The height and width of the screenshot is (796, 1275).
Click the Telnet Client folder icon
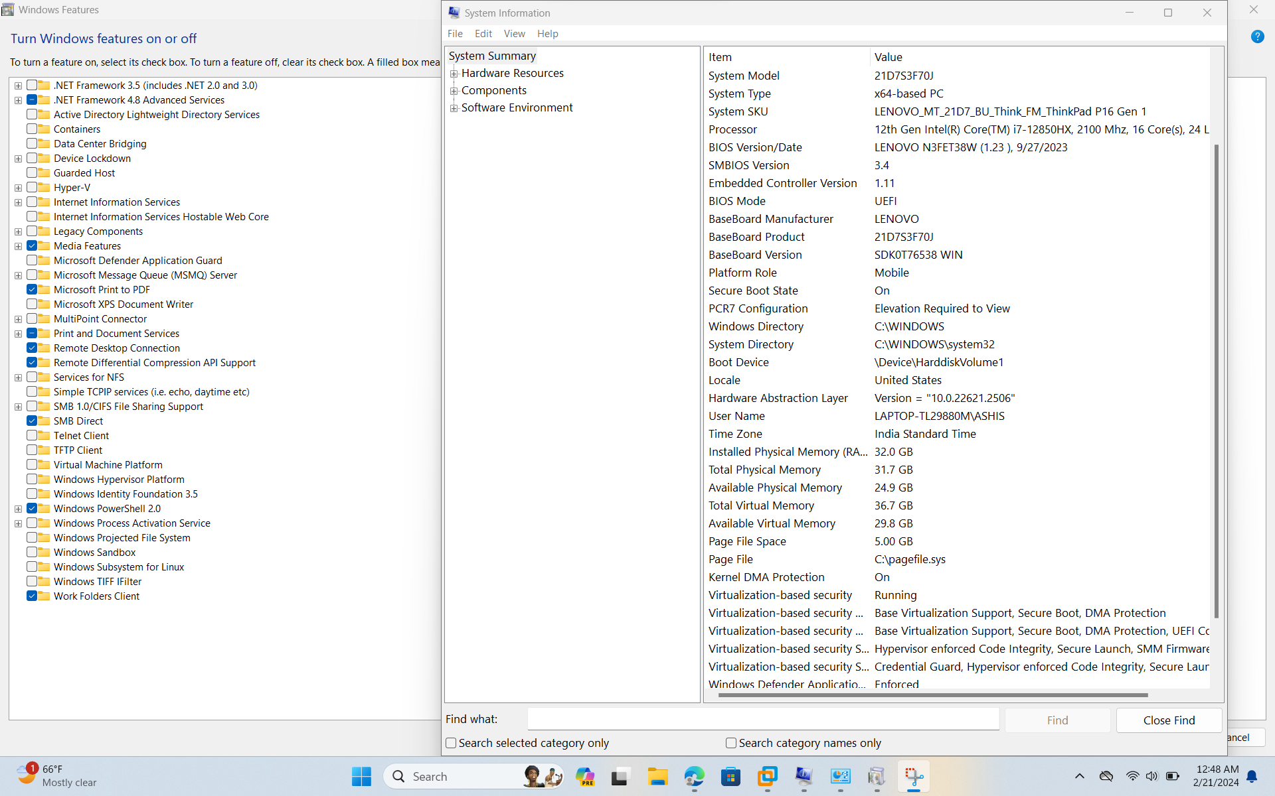pyautogui.click(x=44, y=436)
